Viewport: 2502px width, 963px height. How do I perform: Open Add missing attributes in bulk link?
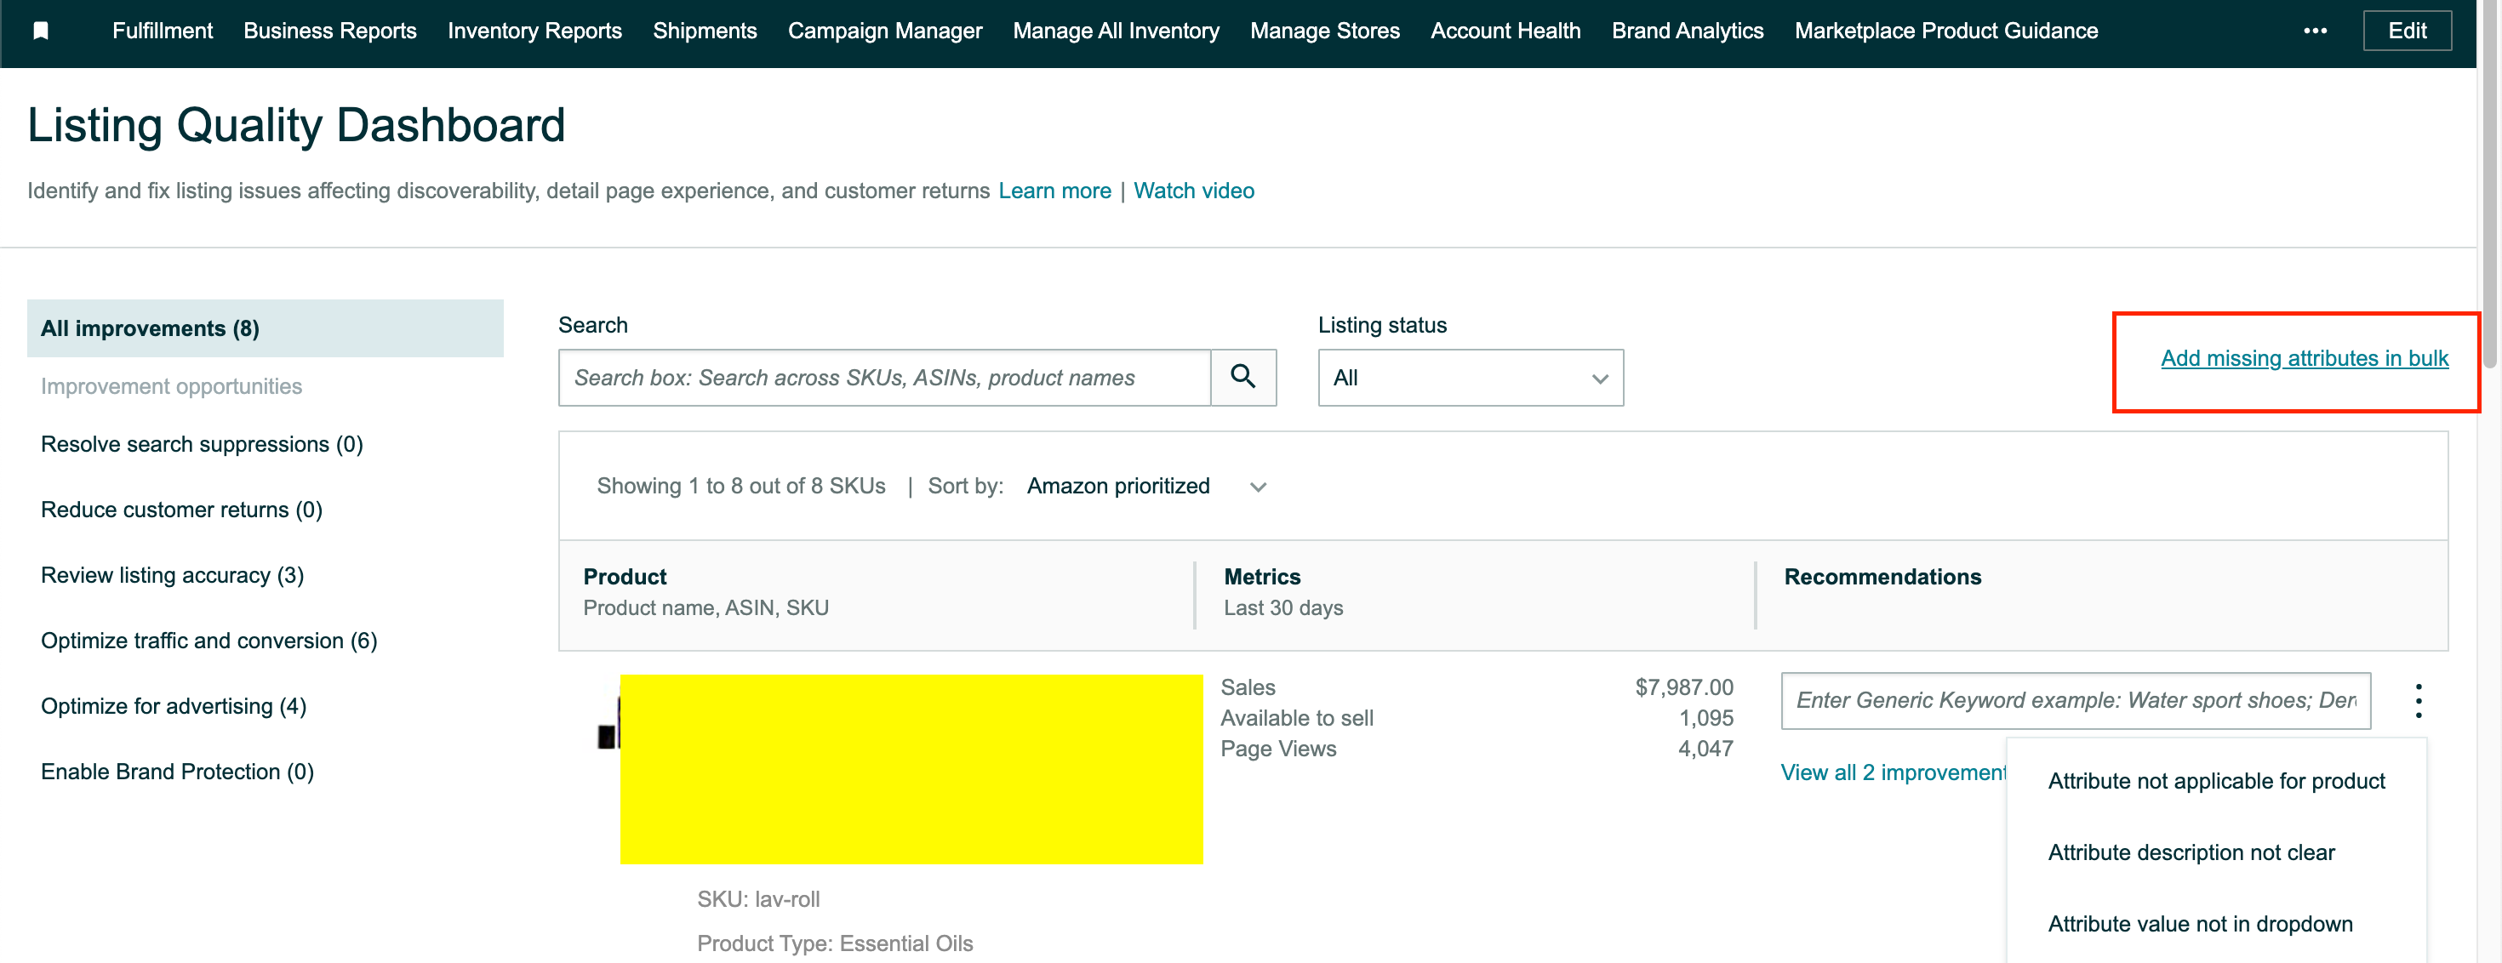[2304, 358]
